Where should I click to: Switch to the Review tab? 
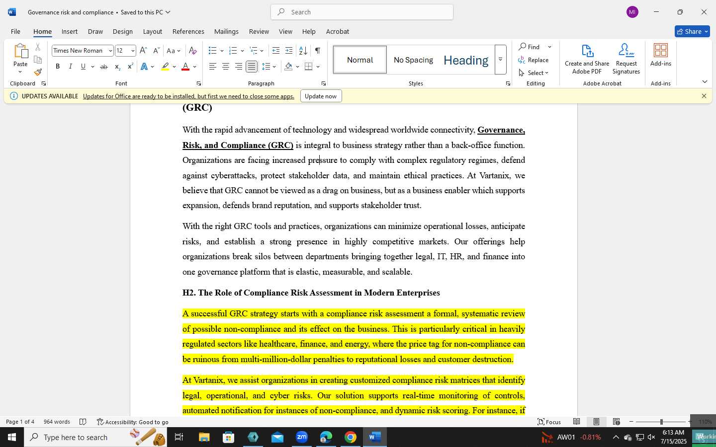259,31
